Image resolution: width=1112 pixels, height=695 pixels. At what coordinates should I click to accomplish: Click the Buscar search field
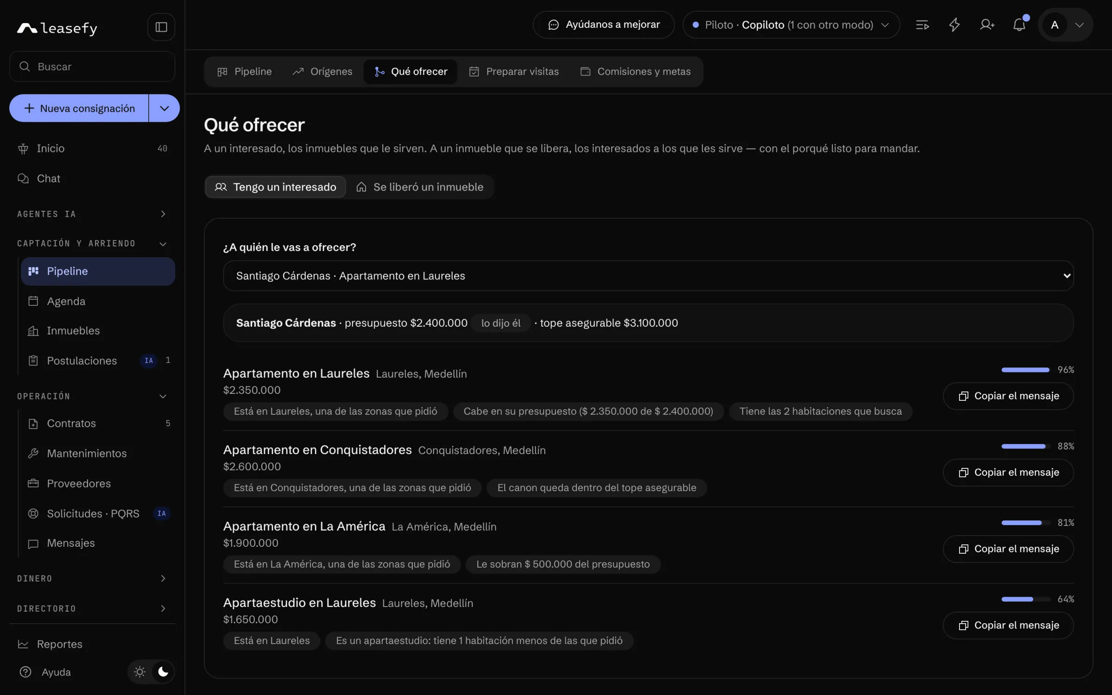[x=92, y=66]
